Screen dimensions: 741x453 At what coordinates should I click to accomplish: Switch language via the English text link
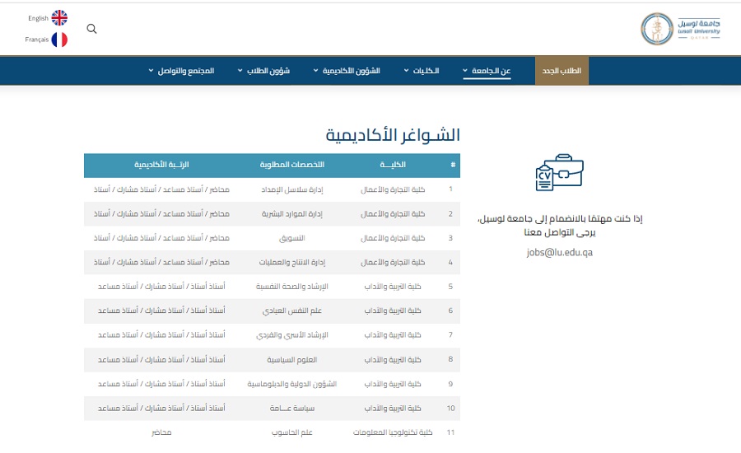[38, 18]
